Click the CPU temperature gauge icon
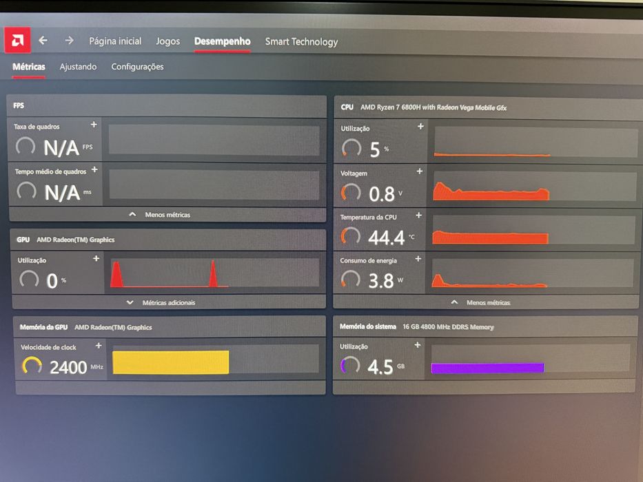 (x=351, y=236)
